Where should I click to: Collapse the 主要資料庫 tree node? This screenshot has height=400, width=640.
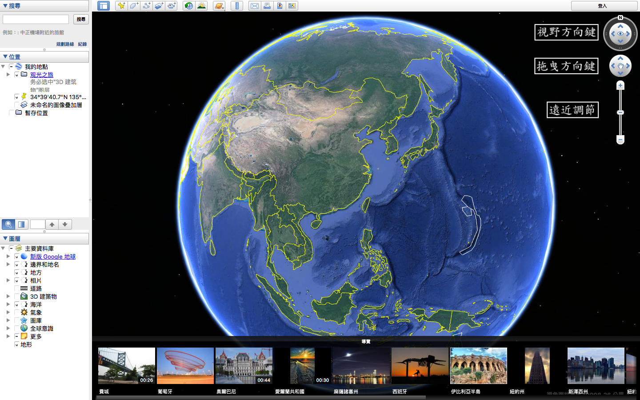click(3, 248)
